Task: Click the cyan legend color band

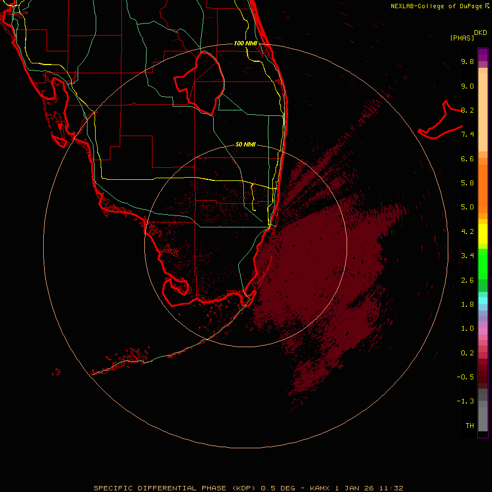Action: tap(483, 301)
